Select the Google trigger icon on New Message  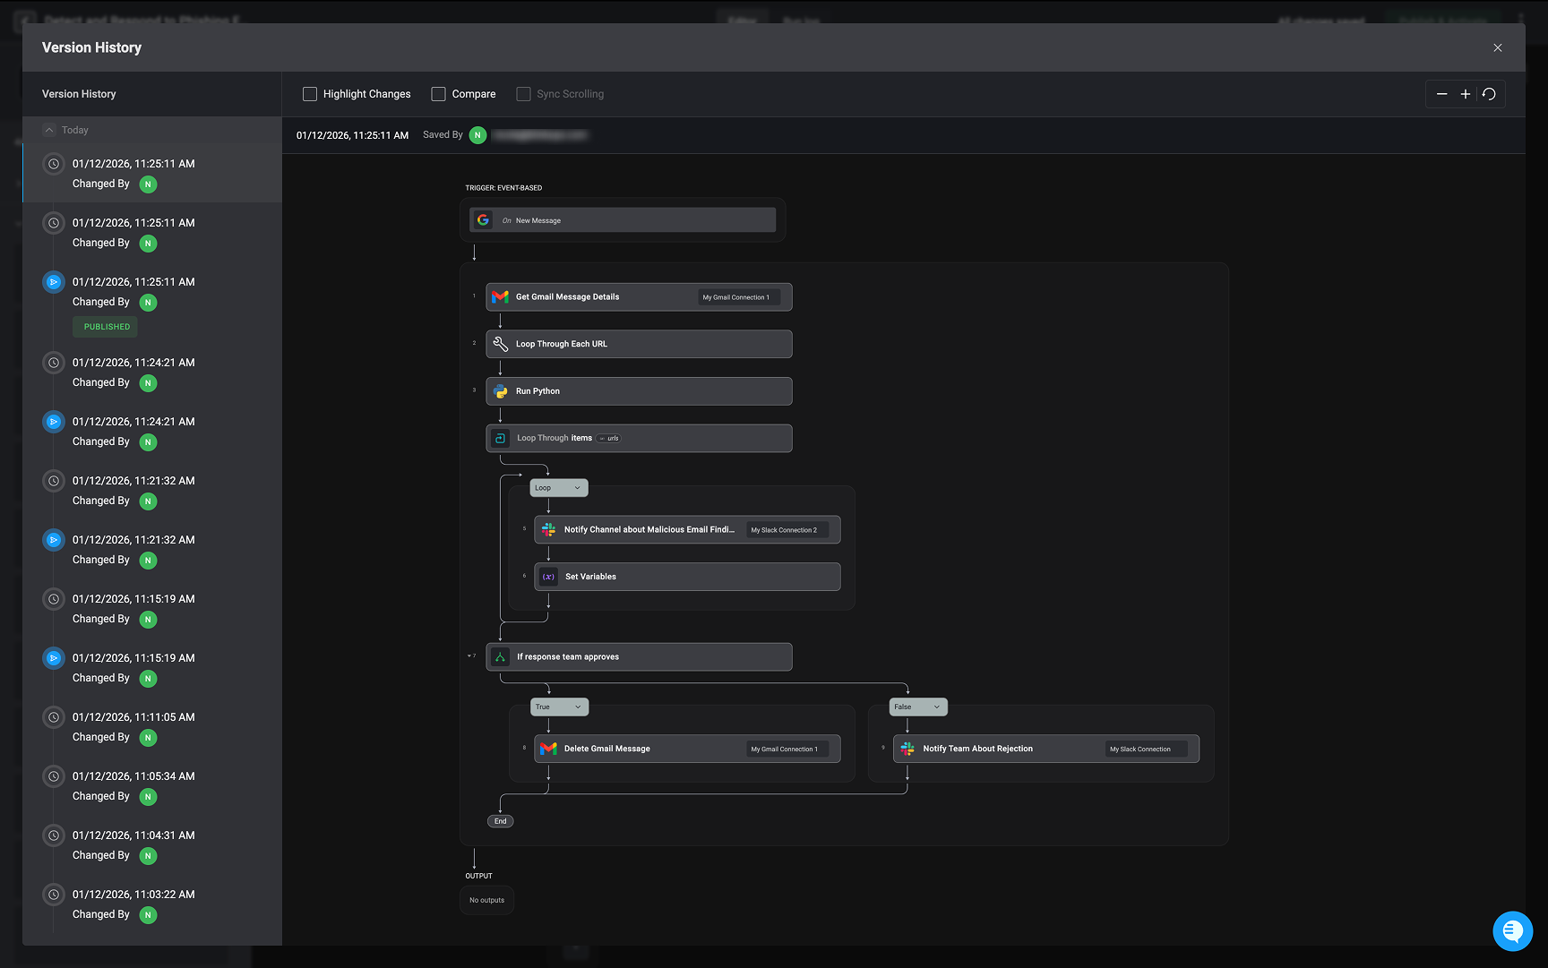pos(483,219)
